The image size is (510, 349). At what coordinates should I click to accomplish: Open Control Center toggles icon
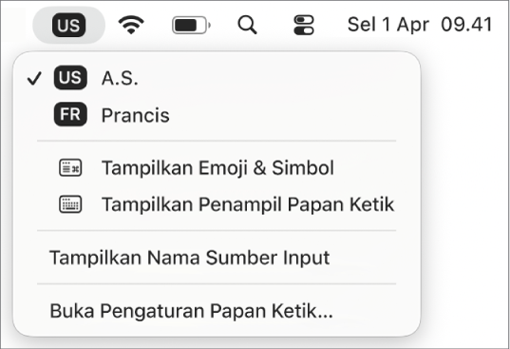304,25
